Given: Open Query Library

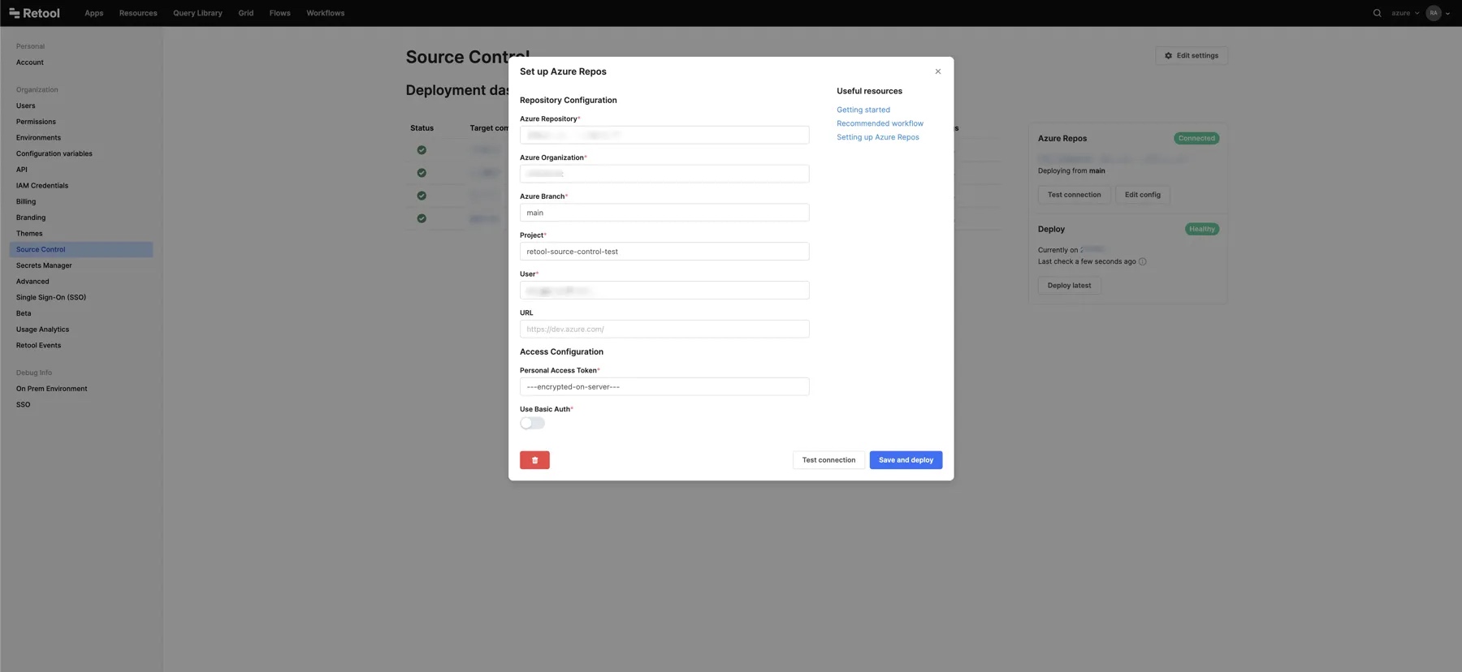Looking at the screenshot, I should point(197,13).
